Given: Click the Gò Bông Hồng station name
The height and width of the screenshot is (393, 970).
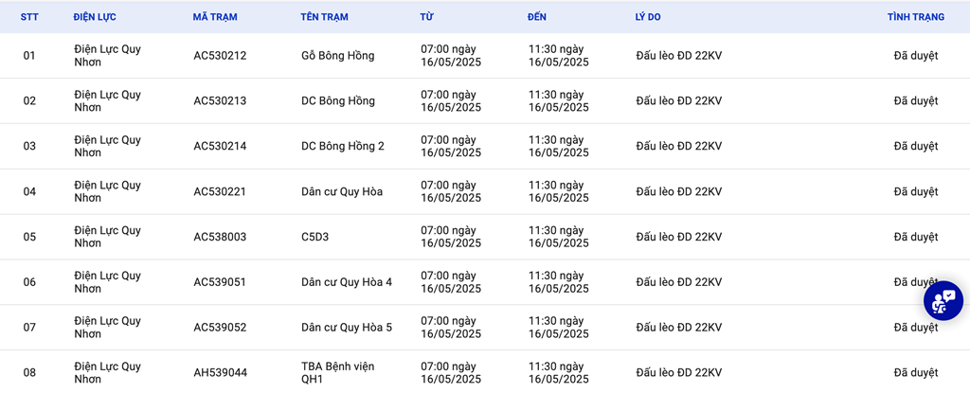Looking at the screenshot, I should pyautogui.click(x=337, y=56).
